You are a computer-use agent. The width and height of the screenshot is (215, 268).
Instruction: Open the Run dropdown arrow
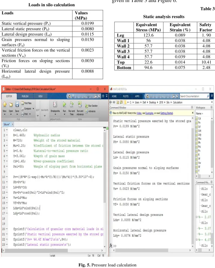point(64,114)
